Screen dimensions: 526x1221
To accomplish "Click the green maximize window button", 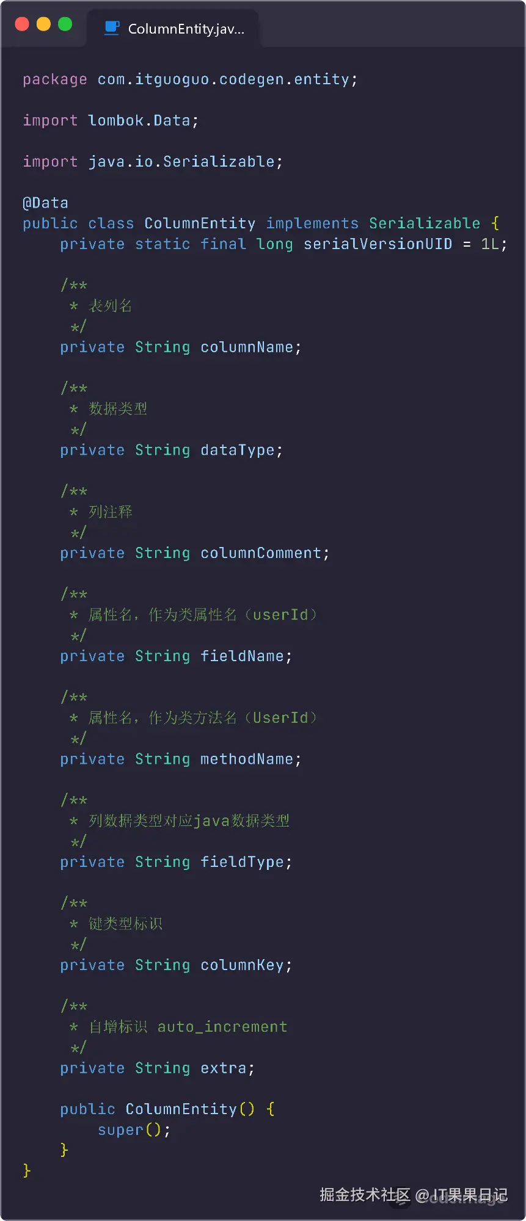I will pyautogui.click(x=65, y=24).
